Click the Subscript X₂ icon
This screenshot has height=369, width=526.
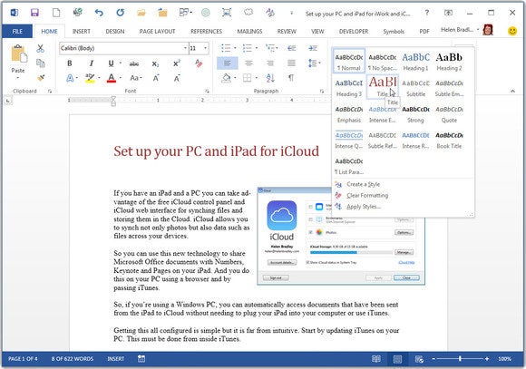[155, 63]
